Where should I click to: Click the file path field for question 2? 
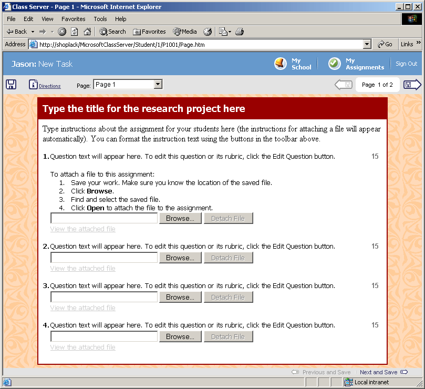(x=104, y=258)
